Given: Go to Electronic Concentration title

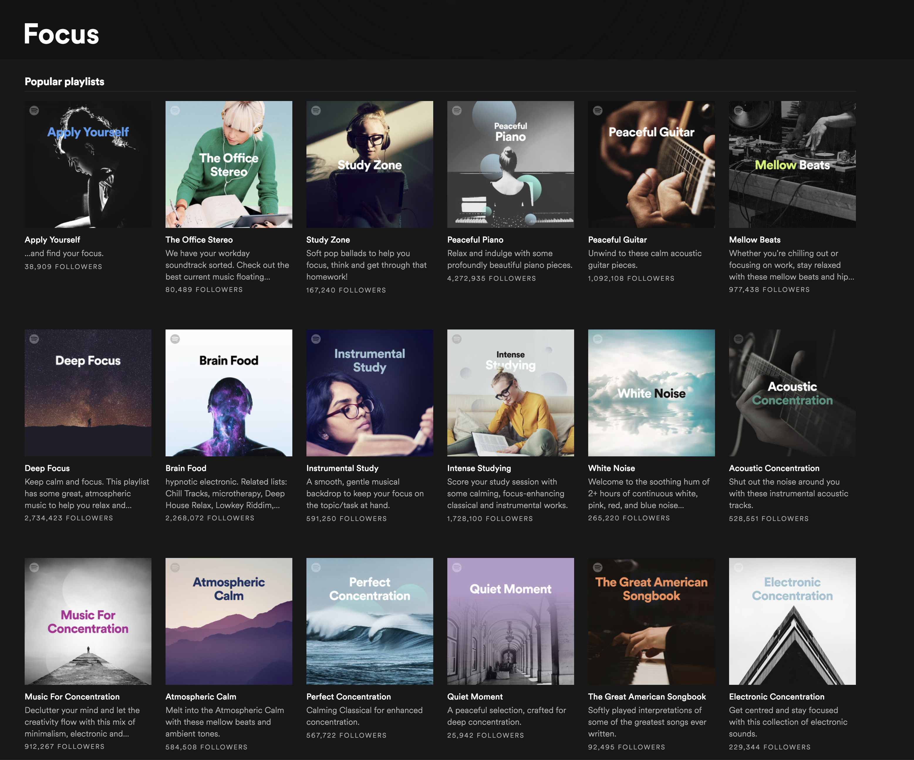Looking at the screenshot, I should (x=777, y=696).
